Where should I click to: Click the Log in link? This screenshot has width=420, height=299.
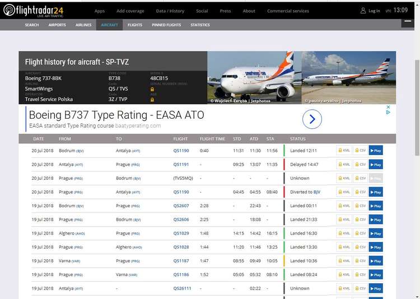coord(374,11)
